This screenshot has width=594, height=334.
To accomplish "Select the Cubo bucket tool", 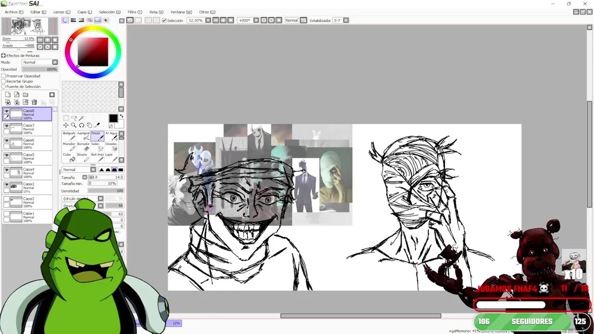I will 69,157.
